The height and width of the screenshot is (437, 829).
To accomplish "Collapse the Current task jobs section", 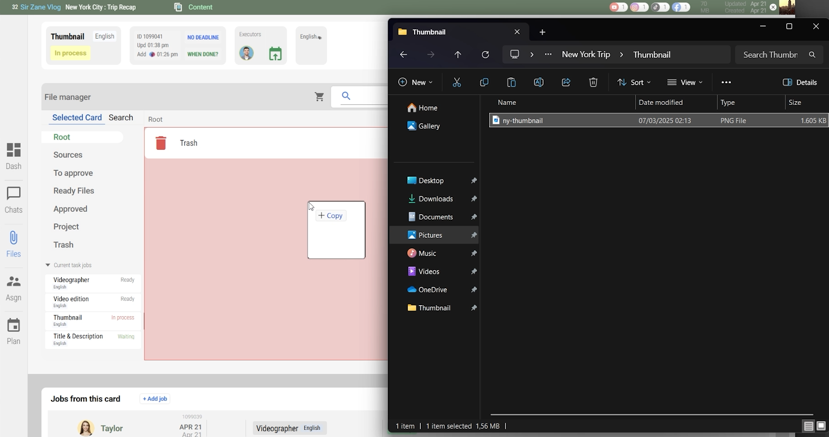I will pos(48,265).
